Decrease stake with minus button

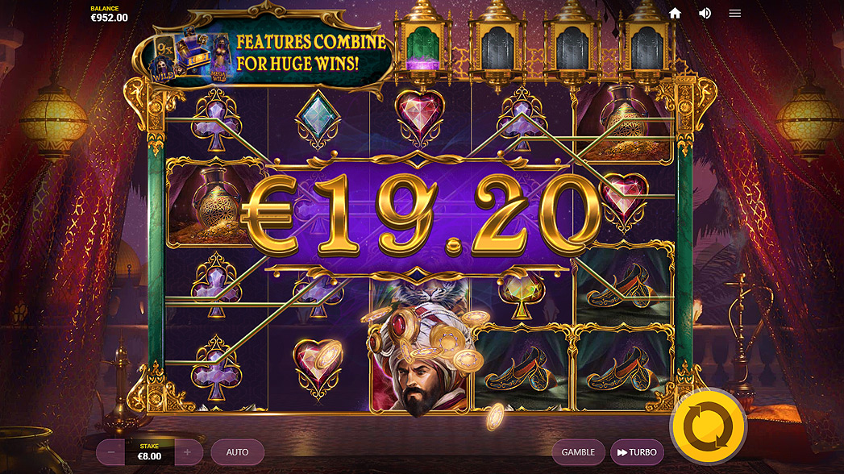point(111,452)
